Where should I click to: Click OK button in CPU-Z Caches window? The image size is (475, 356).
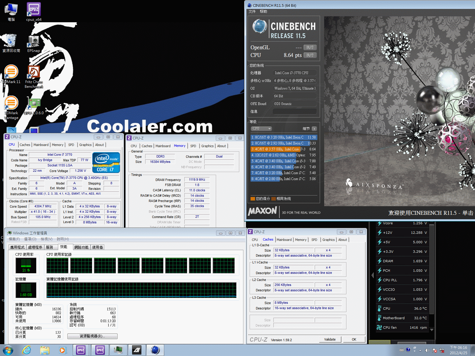coord(354,339)
